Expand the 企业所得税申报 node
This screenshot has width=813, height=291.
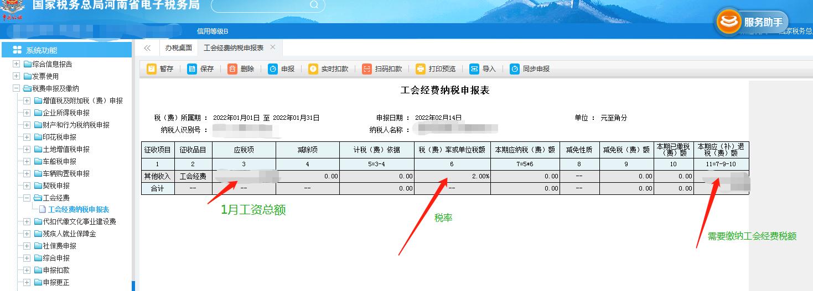(x=27, y=113)
